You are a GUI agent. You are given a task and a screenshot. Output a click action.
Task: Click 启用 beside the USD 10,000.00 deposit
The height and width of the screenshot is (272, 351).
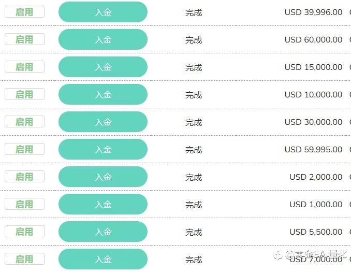[x=24, y=94]
